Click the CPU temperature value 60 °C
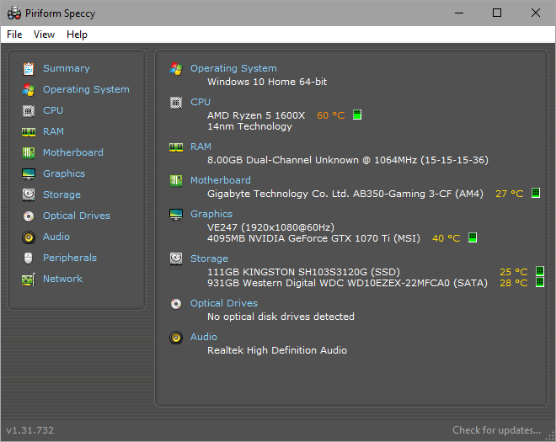 coord(331,115)
